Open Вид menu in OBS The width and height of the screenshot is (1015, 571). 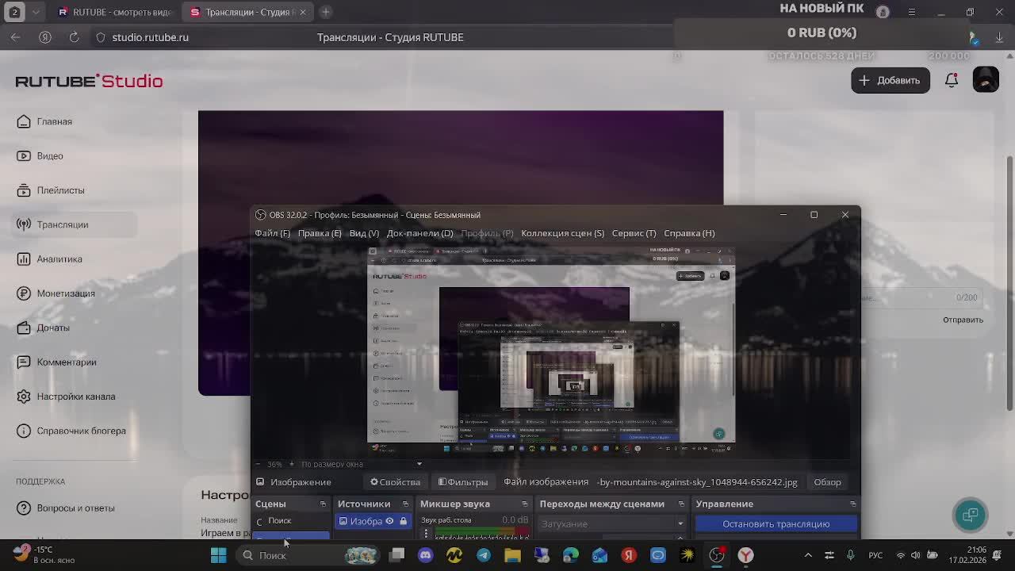(x=364, y=233)
